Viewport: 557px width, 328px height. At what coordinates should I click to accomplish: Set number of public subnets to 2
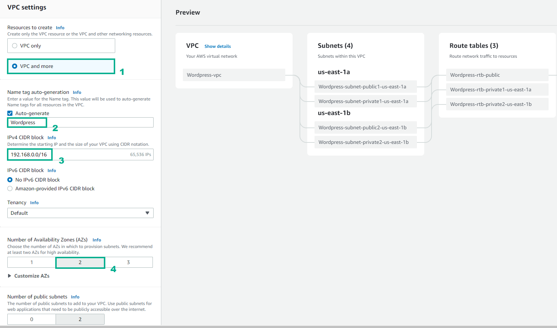pyautogui.click(x=80, y=319)
